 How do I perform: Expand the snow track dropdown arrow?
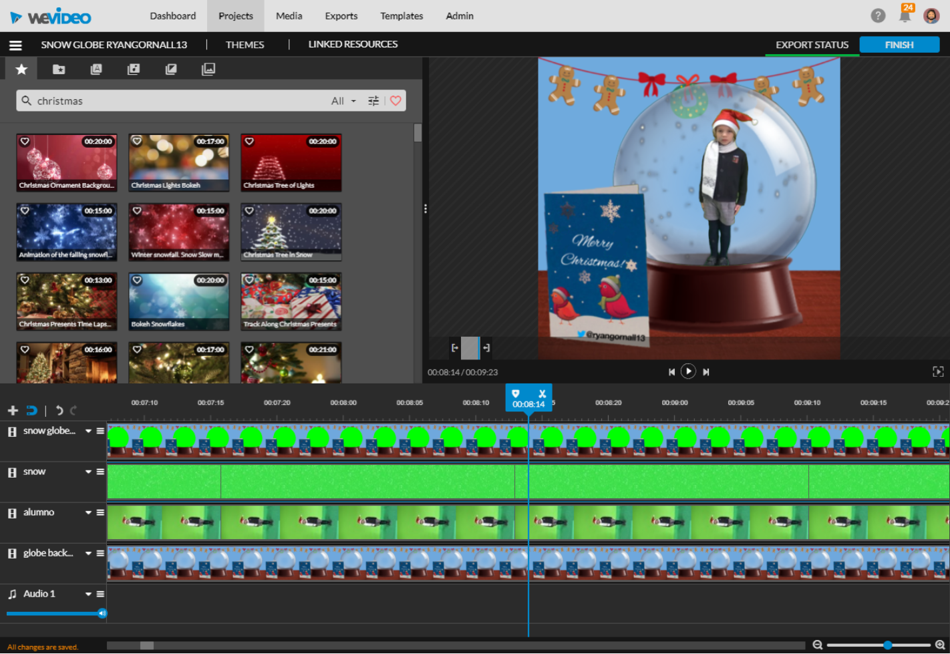click(88, 472)
